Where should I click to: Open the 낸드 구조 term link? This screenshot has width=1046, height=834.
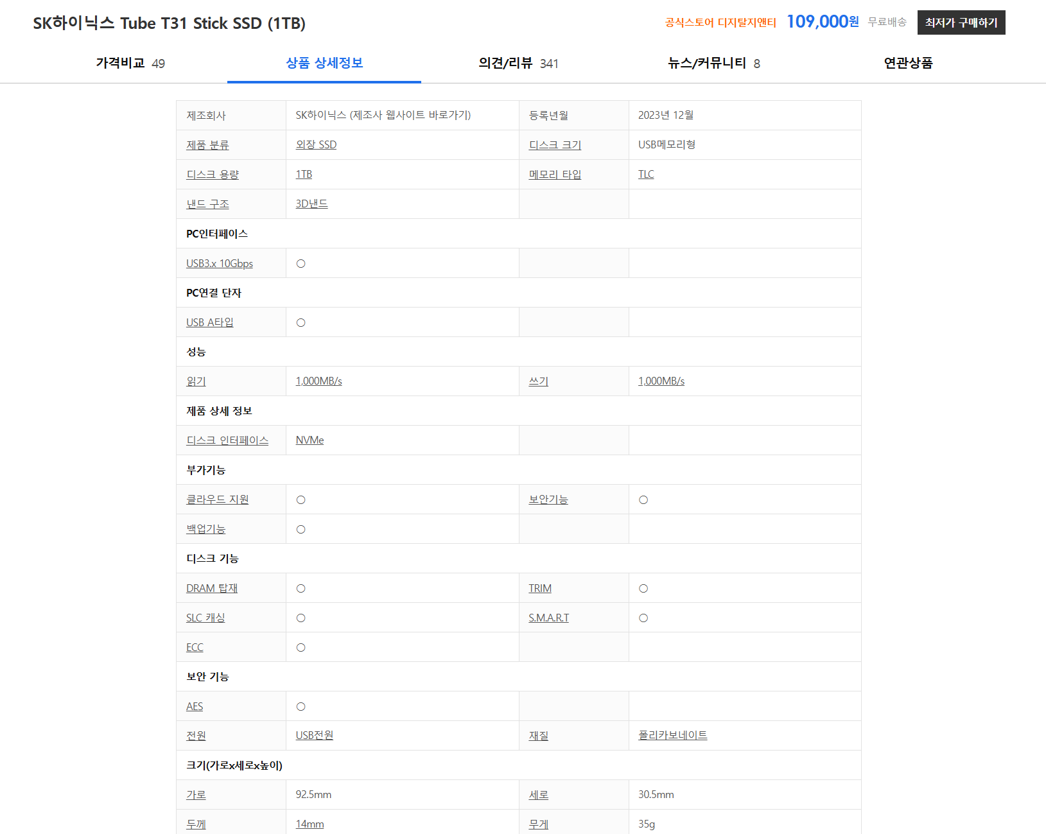(207, 204)
